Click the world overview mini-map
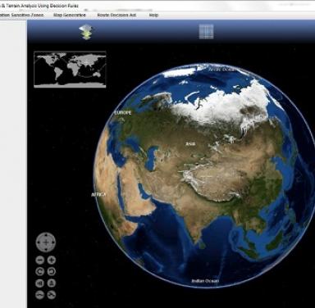 pyautogui.click(x=70, y=70)
